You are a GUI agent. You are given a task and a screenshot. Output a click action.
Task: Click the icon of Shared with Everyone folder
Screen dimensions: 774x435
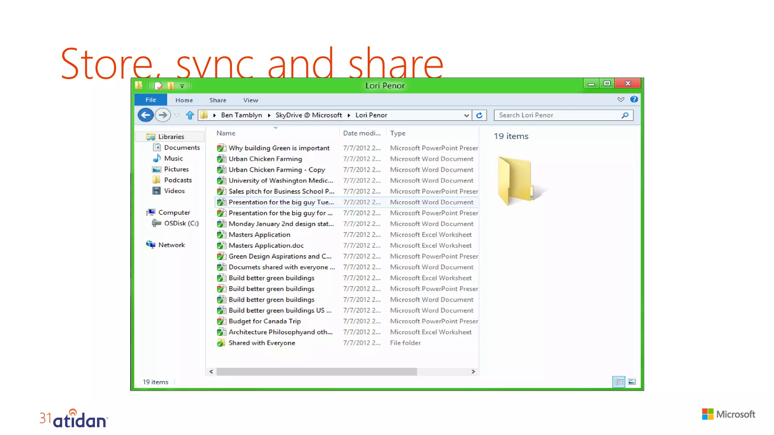[x=221, y=343]
